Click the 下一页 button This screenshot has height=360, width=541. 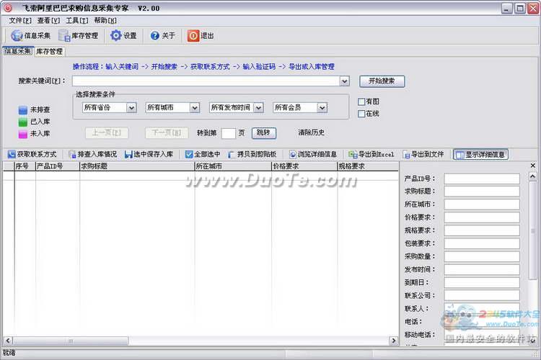pos(167,132)
